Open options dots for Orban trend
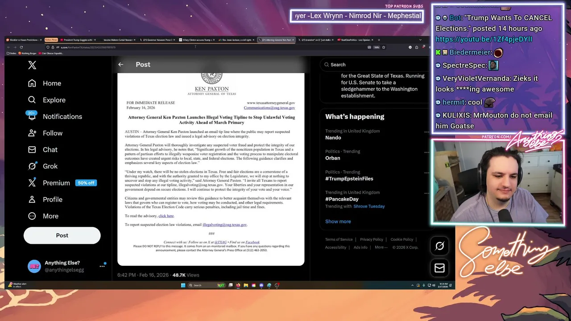This screenshot has height=321, width=571. 426,152
